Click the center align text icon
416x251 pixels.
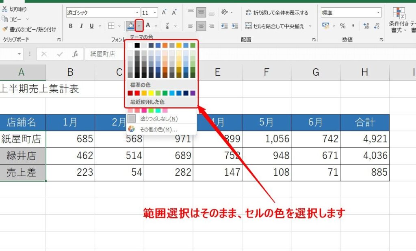coord(201,26)
